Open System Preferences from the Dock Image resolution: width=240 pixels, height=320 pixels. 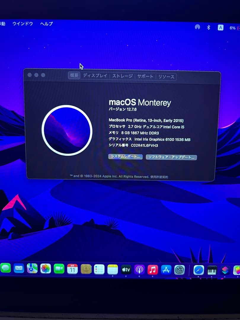tap(180, 270)
